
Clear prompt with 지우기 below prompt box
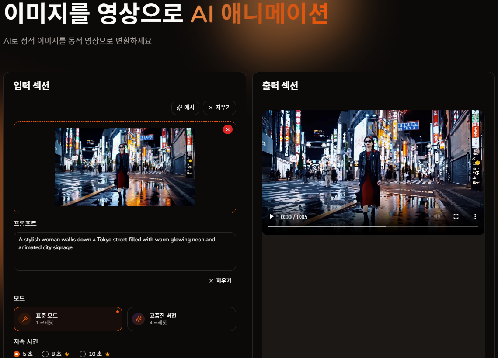point(220,281)
